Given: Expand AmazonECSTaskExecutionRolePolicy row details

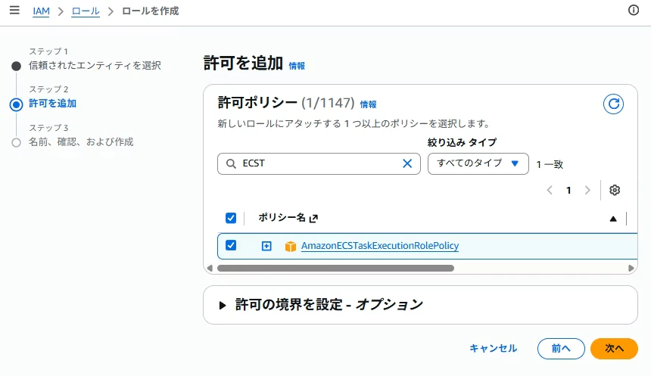Looking at the screenshot, I should pos(266,246).
